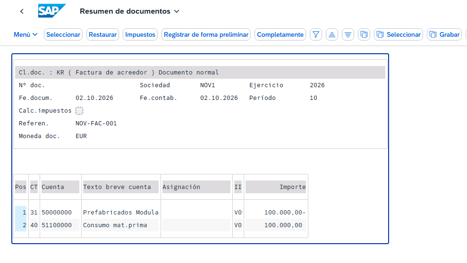Click Registrar de forma preliminar
This screenshot has height=263, width=467.
point(206,34)
